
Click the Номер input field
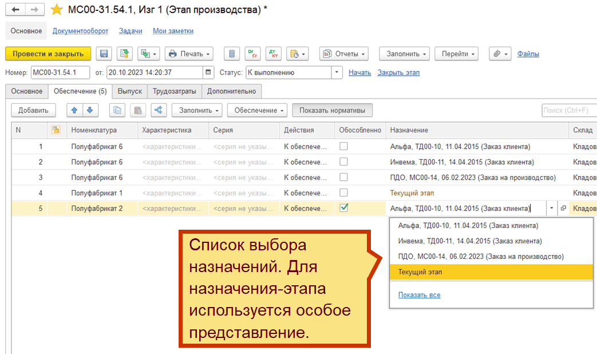coord(60,72)
